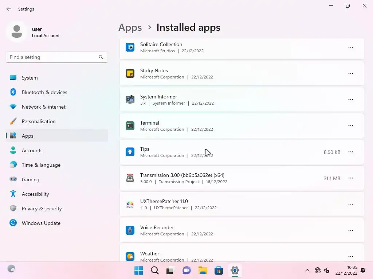Image resolution: width=373 pixels, height=279 pixels.
Task: Click the Settings gear on the taskbar
Action: (x=235, y=270)
